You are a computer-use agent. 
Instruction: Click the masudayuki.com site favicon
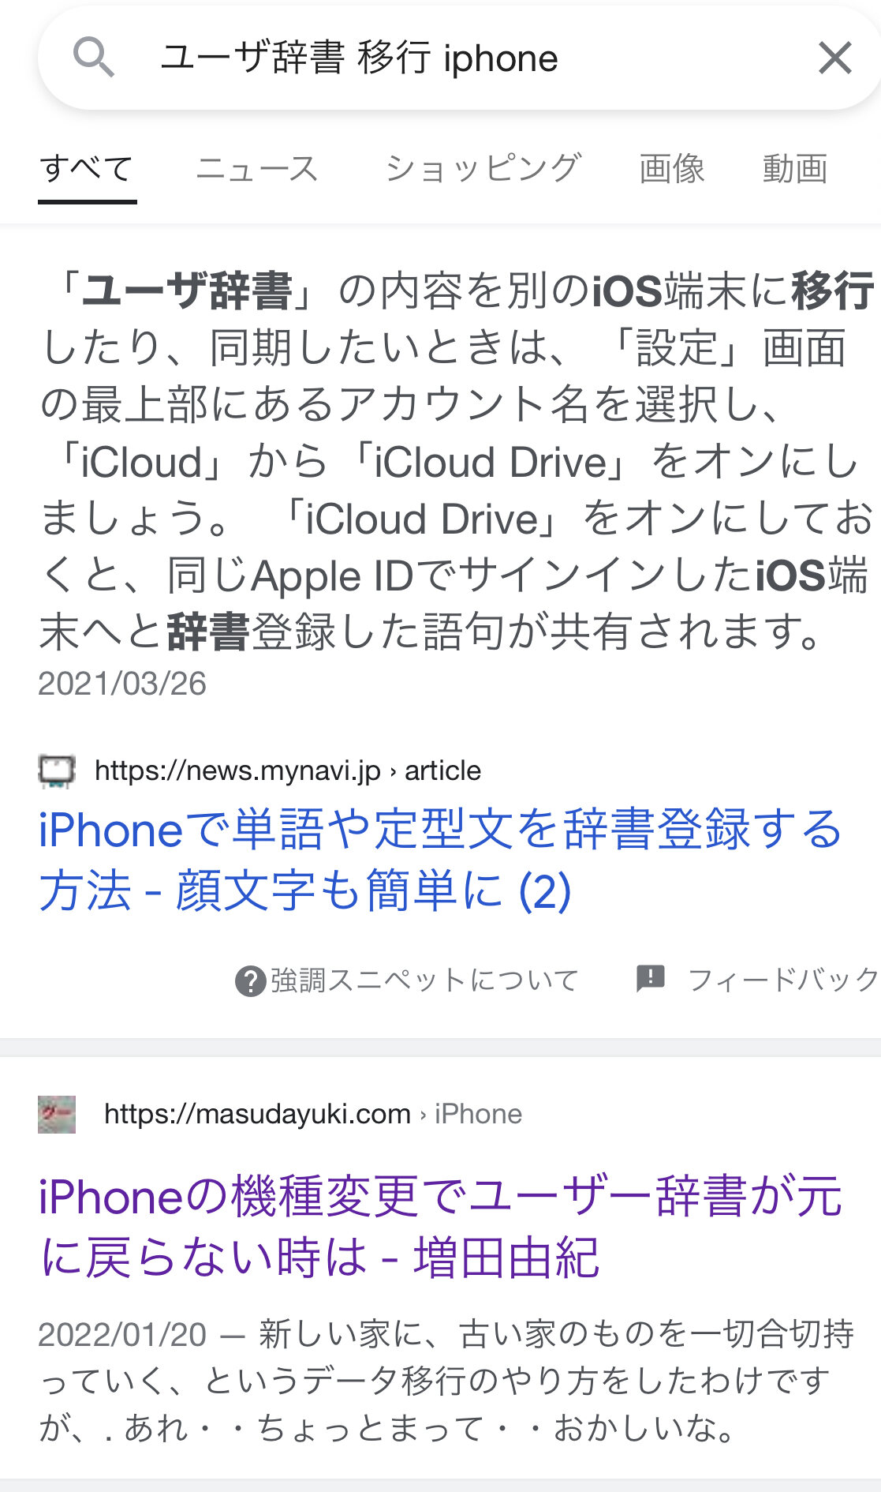pyautogui.click(x=57, y=1114)
